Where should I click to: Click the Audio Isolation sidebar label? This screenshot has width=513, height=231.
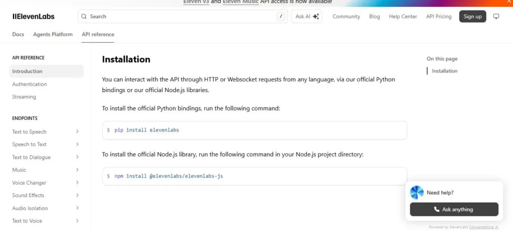[30, 208]
